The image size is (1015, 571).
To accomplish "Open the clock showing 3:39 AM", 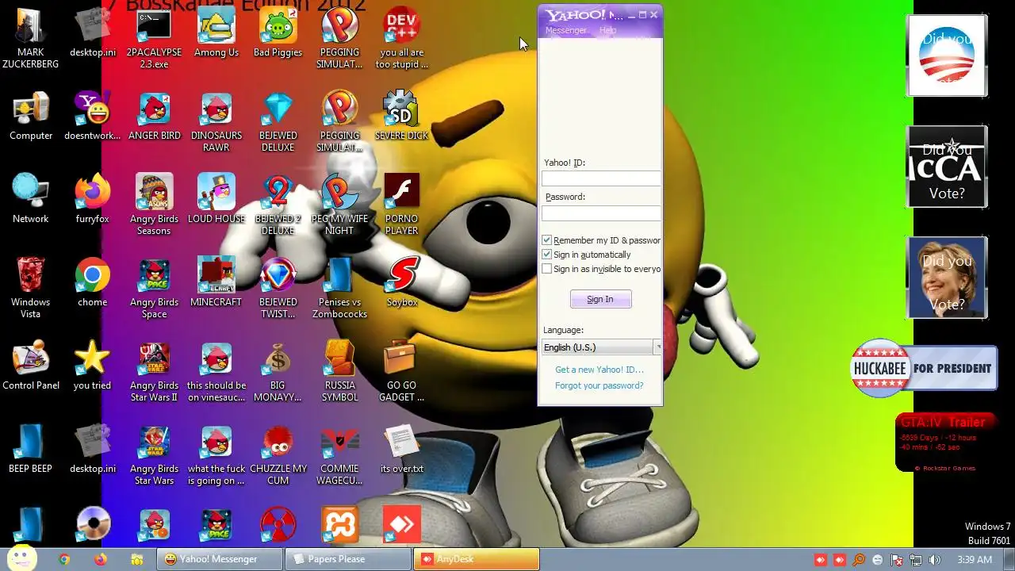I will coord(975,560).
